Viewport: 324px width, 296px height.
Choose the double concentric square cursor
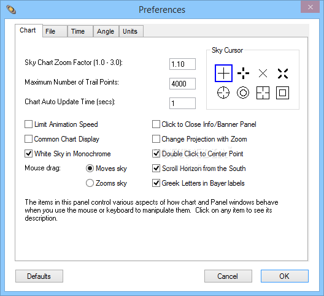283,93
